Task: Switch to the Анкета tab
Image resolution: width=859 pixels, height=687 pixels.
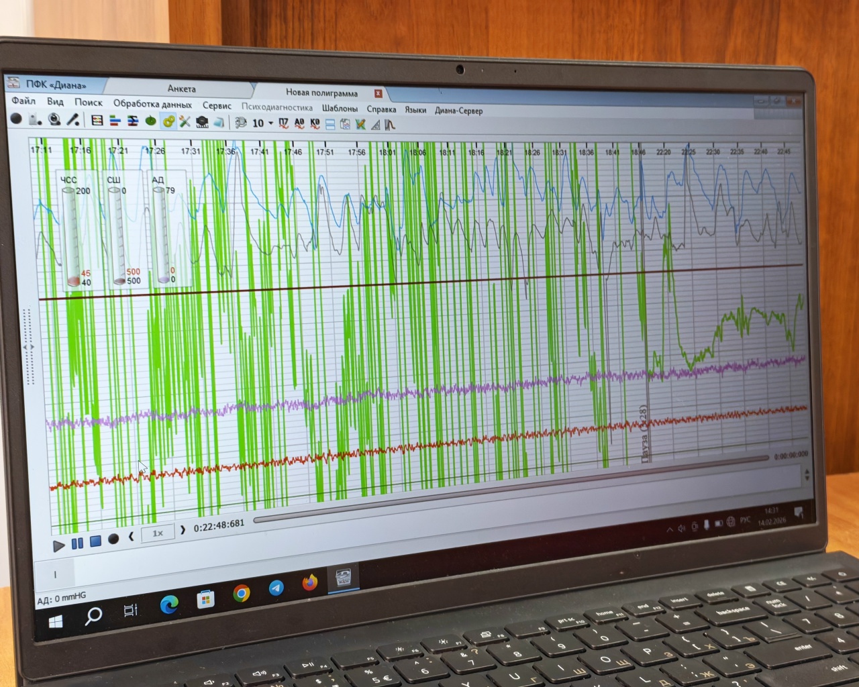Action: (x=181, y=89)
